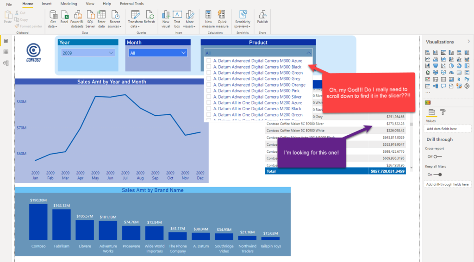Open the Month slicer dropdown showing All

point(158,53)
